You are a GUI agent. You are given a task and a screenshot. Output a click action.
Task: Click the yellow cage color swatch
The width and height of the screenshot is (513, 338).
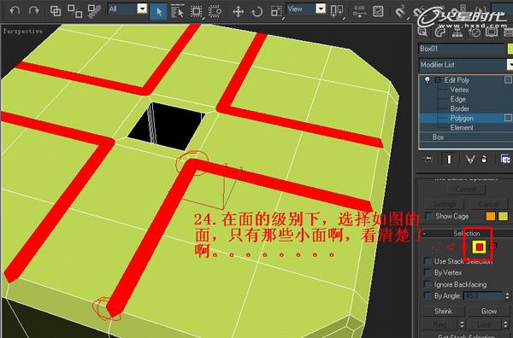point(504,216)
